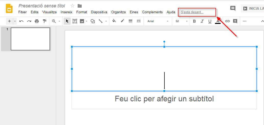
Task: Expand line type dropdown arrow
Action: [x=106, y=21]
